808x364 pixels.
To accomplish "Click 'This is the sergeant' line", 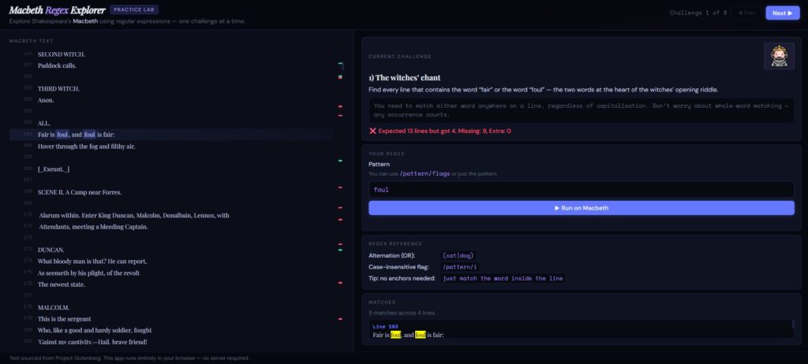I will [65, 318].
